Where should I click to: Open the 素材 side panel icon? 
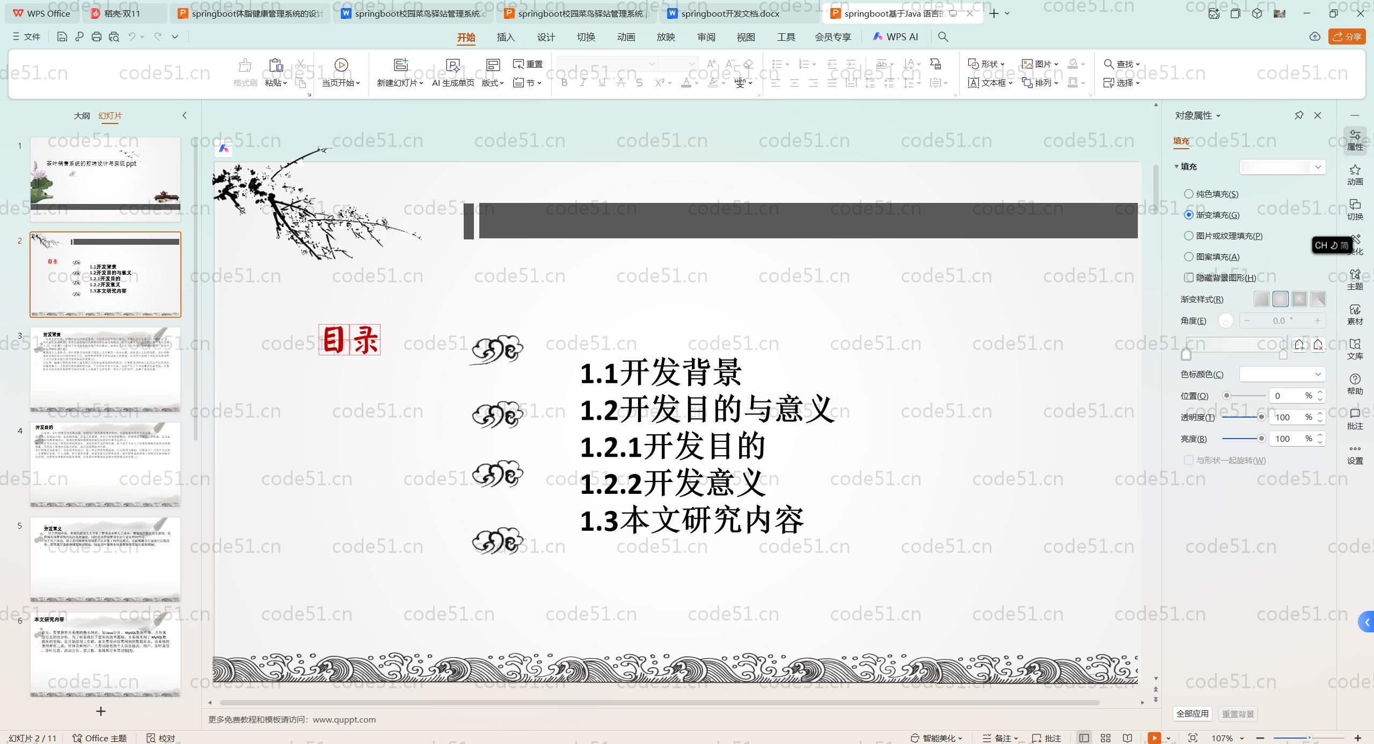(x=1355, y=314)
